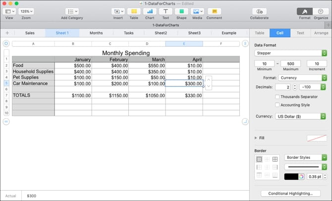This screenshot has width=332, height=201.
Task: Switch to the Months sheet tab
Action: [x=96, y=33]
